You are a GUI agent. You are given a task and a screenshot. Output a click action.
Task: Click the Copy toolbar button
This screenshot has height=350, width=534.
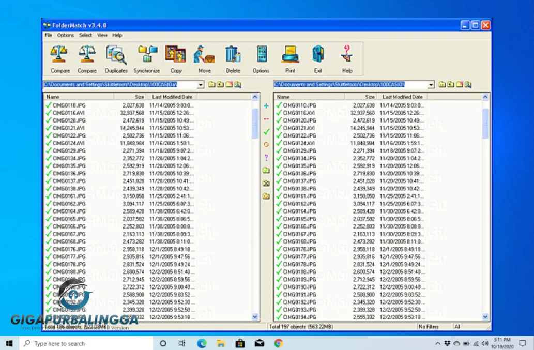click(176, 59)
